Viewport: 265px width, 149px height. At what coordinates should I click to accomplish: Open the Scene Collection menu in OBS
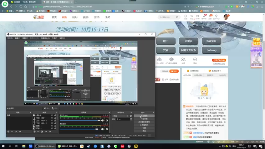[x=45, y=38]
